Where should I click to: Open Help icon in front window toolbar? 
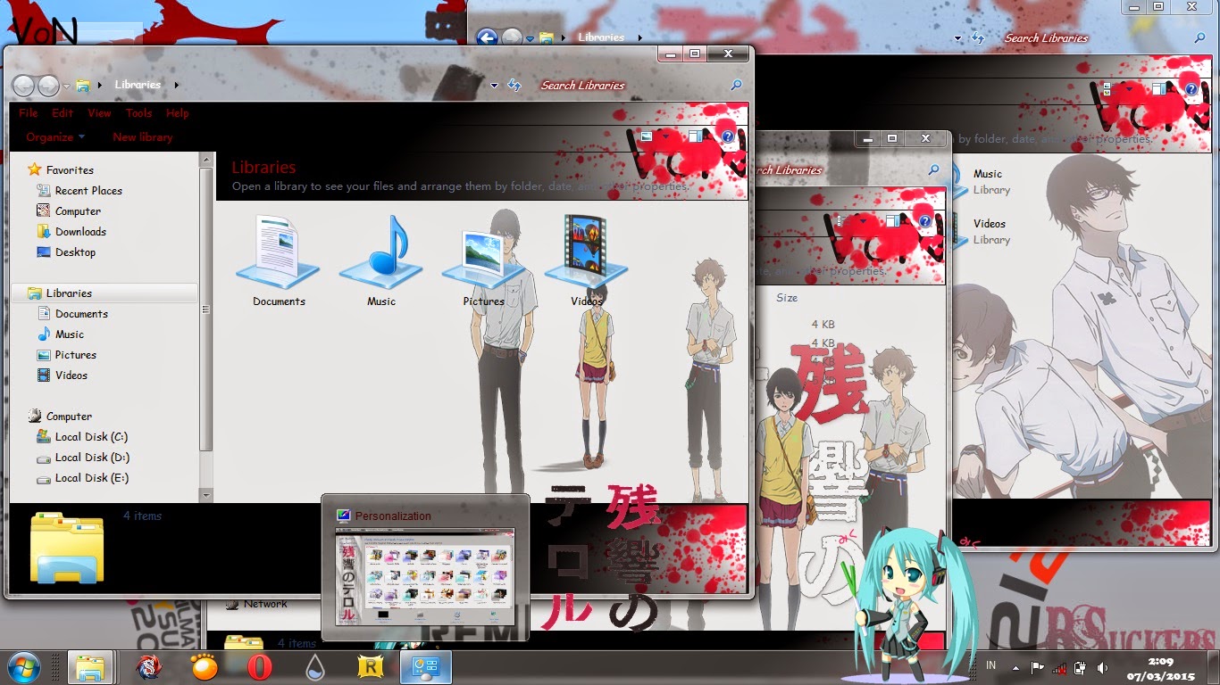tap(728, 136)
